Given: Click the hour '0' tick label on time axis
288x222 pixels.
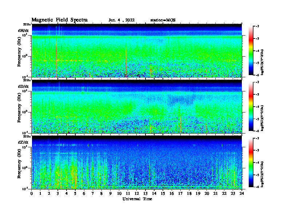Looking at the screenshot, I should (x=32, y=193).
